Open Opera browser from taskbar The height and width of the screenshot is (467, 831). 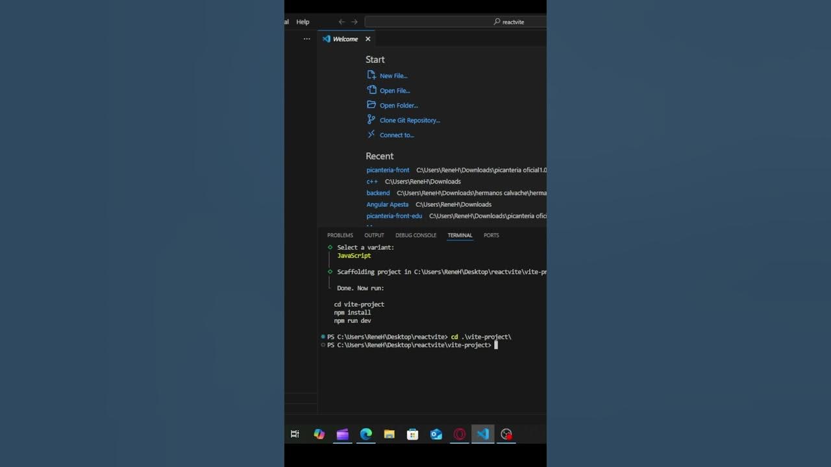pos(460,434)
